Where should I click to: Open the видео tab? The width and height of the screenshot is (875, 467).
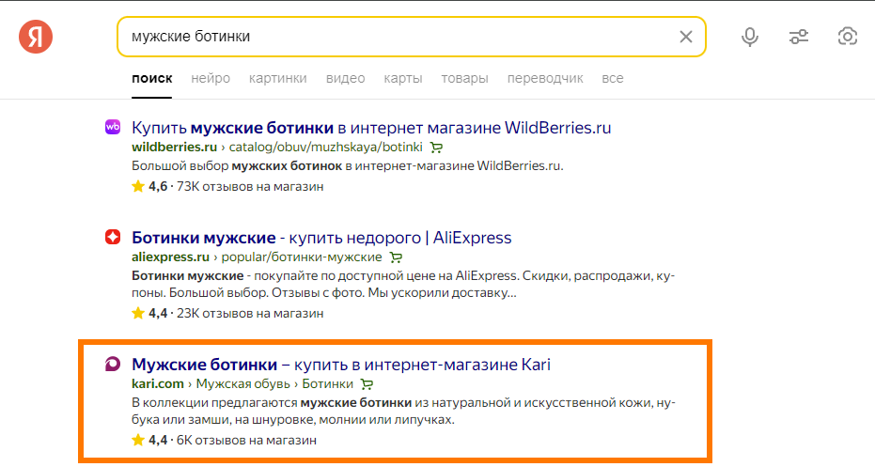tap(346, 79)
